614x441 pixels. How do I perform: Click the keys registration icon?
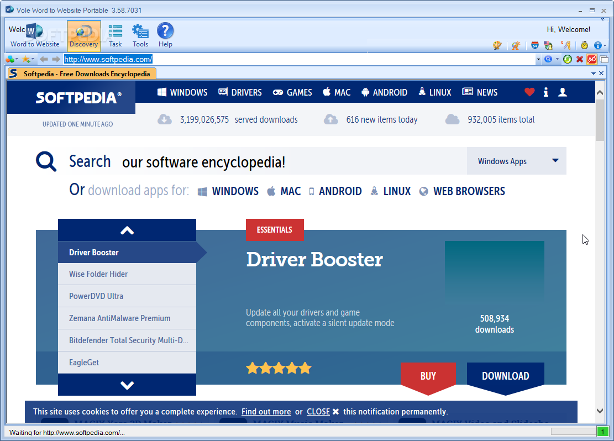pyautogui.click(x=566, y=45)
